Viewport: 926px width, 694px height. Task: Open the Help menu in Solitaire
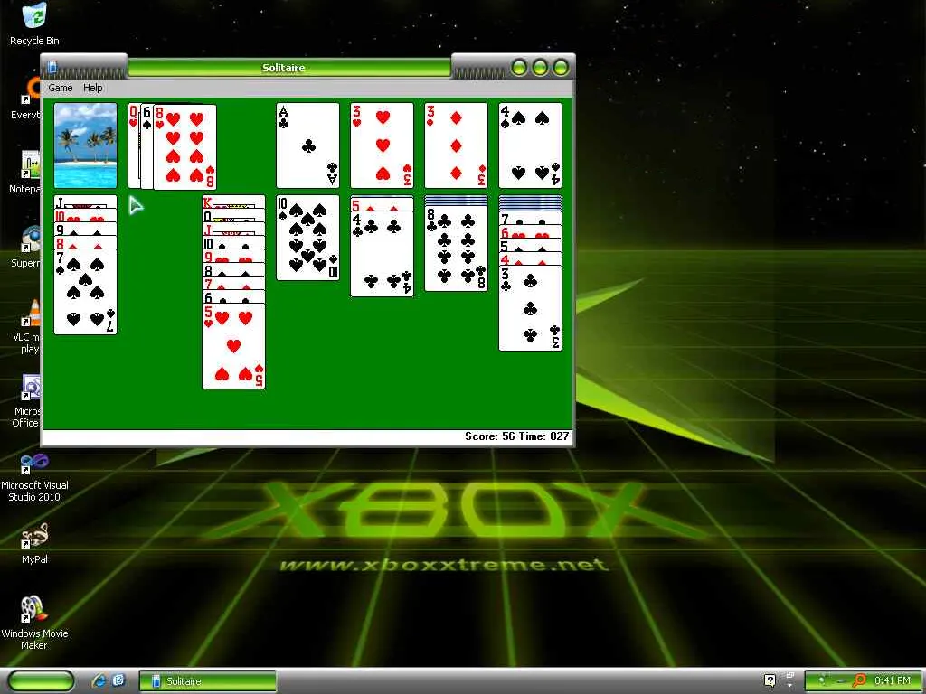(x=93, y=88)
